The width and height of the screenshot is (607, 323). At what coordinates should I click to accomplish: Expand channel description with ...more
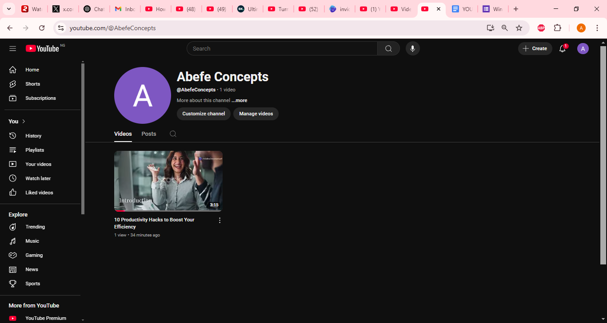click(x=239, y=100)
